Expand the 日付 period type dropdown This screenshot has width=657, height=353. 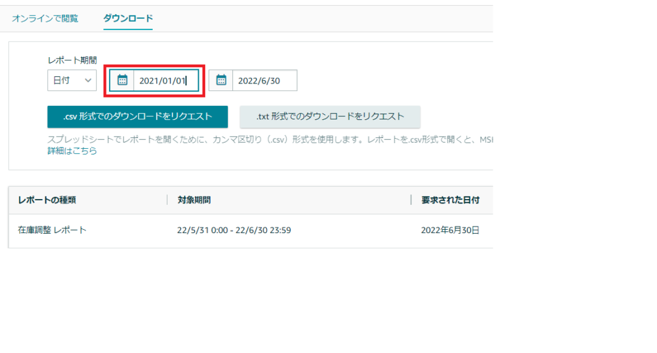(x=72, y=80)
